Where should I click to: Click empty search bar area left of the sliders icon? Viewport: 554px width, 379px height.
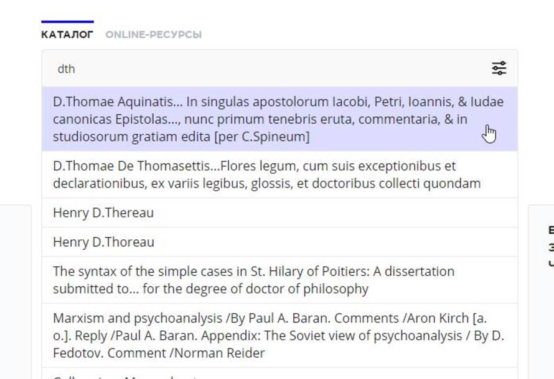(283, 69)
